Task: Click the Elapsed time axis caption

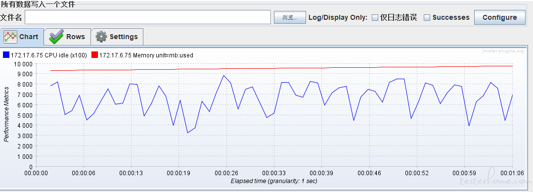Action: point(273,181)
